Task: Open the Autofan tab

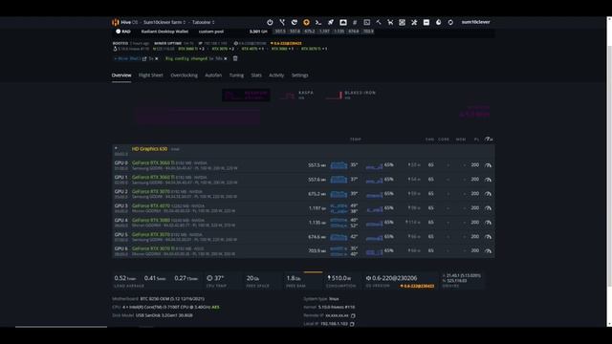Action: click(x=213, y=75)
